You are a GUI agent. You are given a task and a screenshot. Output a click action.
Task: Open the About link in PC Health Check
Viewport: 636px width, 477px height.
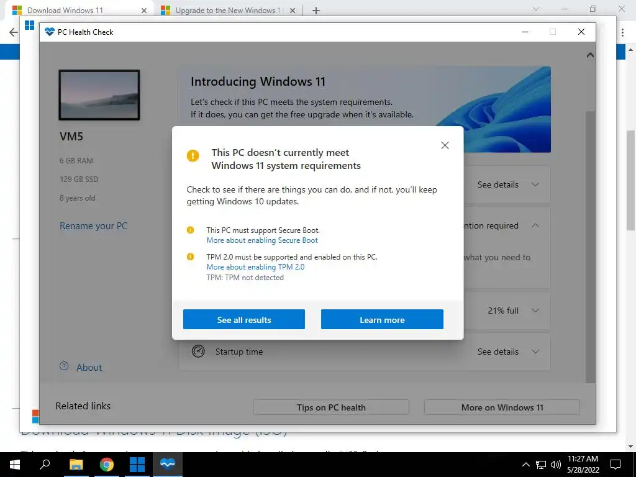[x=89, y=368]
